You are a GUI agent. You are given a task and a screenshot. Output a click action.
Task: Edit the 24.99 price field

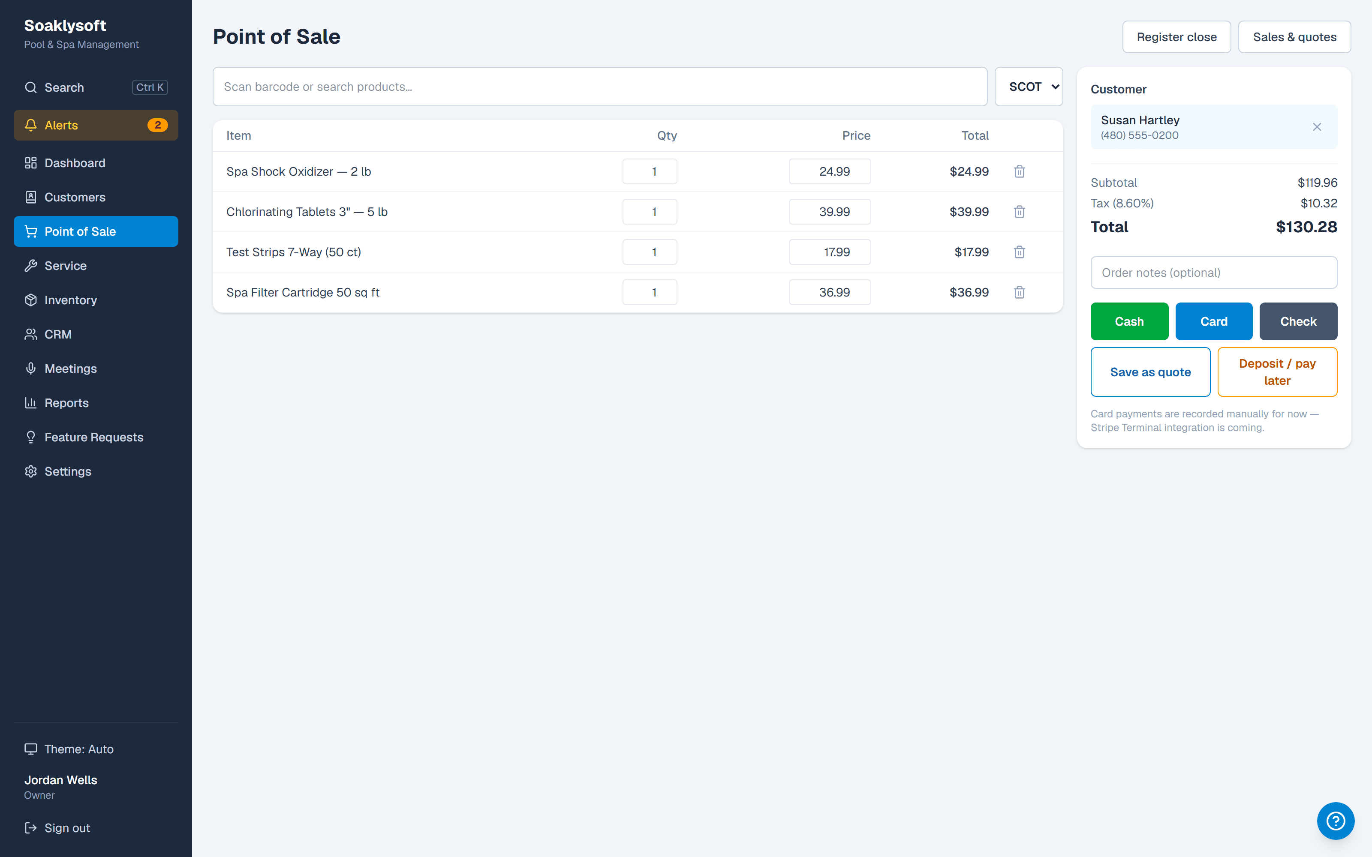pos(830,171)
